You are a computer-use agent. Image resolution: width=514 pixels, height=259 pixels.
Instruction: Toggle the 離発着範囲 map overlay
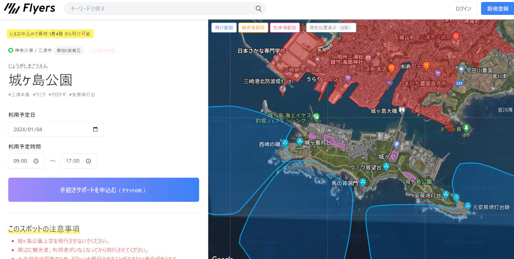pos(253,28)
